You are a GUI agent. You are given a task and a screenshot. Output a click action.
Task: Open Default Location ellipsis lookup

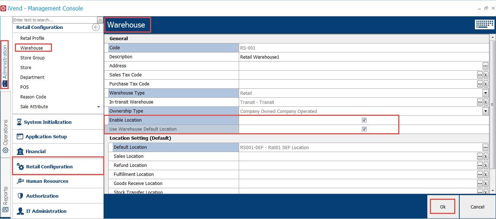pos(485,147)
